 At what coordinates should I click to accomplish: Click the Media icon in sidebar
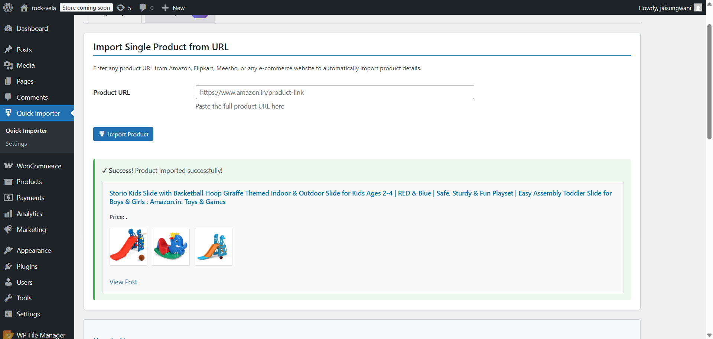point(9,65)
